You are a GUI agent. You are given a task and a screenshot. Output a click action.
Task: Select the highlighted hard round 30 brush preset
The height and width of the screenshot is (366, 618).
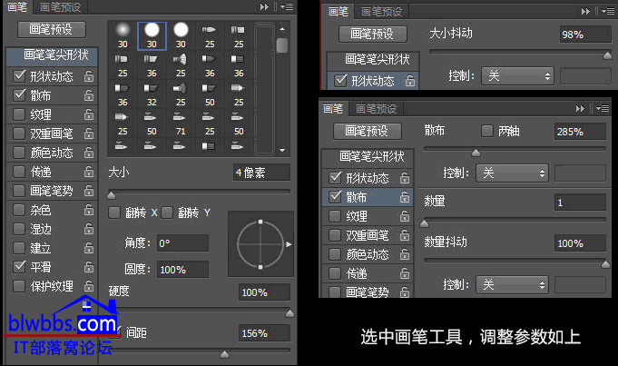click(152, 36)
